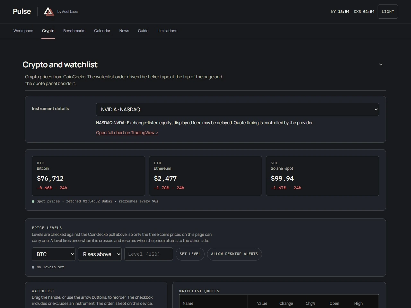Click the No levels set status
The image size is (411, 308).
click(48, 267)
